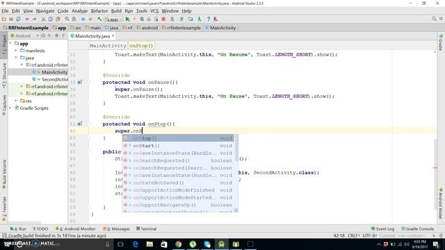
Task: Open the Navigate menu
Action: click(x=45, y=11)
